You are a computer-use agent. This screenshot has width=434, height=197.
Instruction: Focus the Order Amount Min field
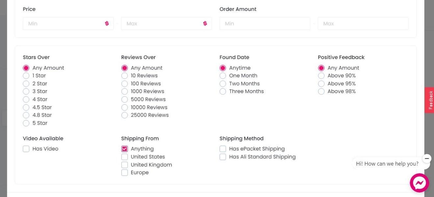(265, 24)
